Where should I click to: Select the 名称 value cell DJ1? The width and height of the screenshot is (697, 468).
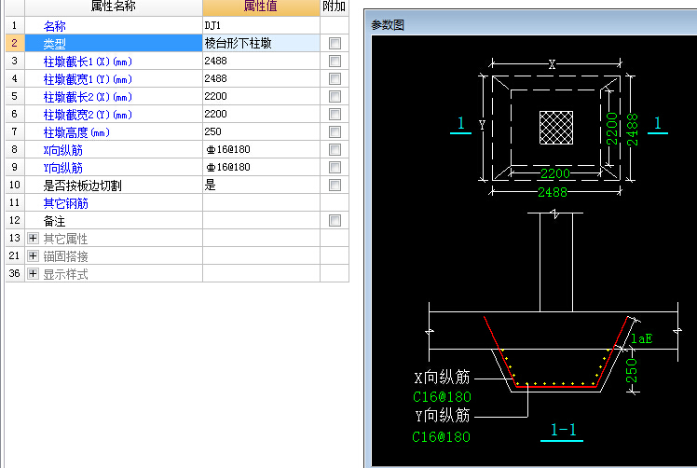pos(261,25)
